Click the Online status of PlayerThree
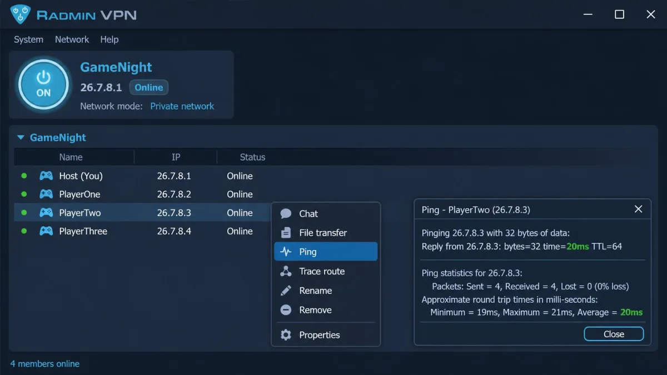667x375 pixels. (x=240, y=231)
